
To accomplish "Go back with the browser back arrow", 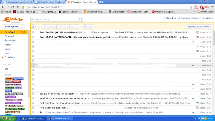I will coord(3,7).
